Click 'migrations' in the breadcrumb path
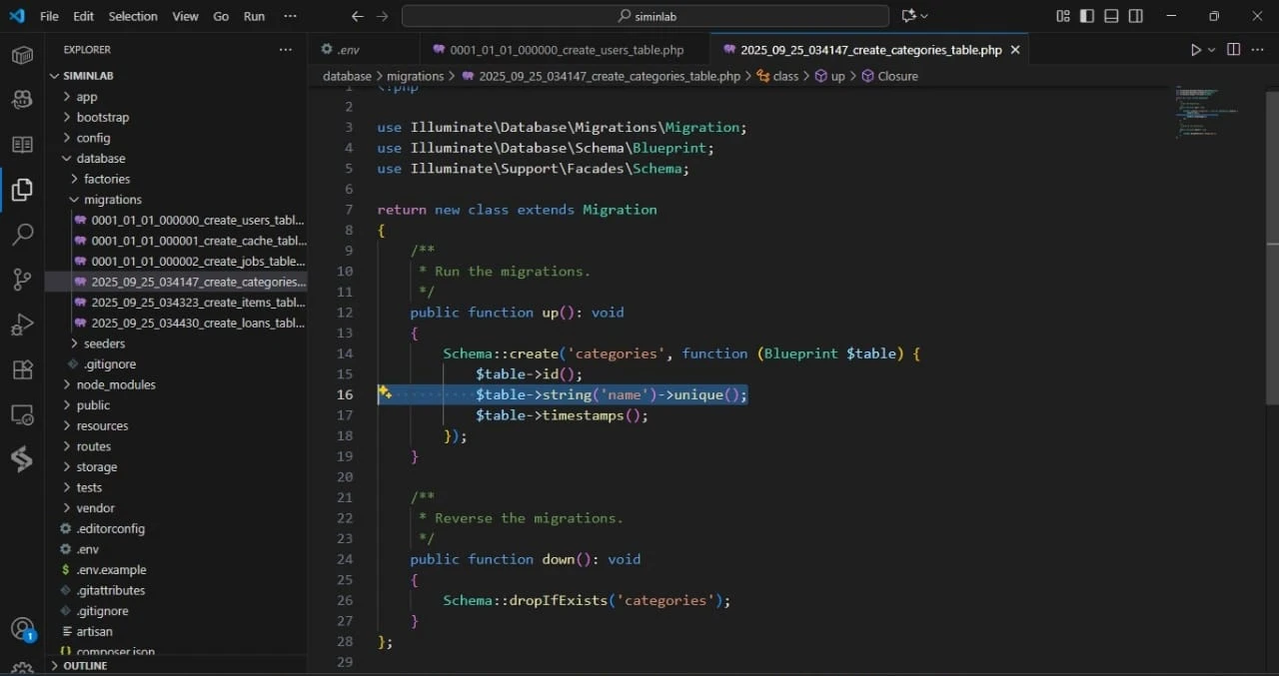This screenshot has height=676, width=1279. (415, 76)
